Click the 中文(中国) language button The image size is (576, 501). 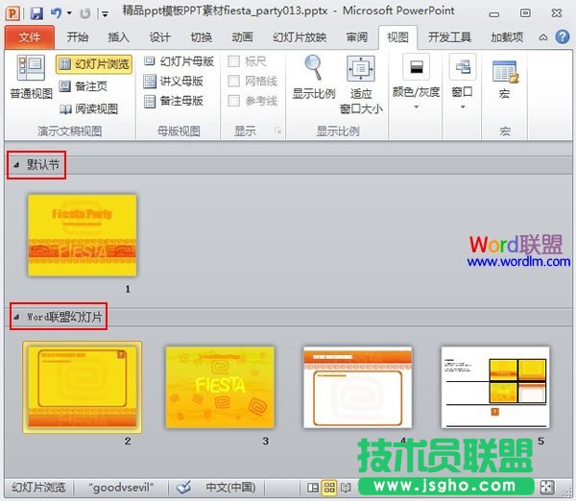tap(230, 487)
